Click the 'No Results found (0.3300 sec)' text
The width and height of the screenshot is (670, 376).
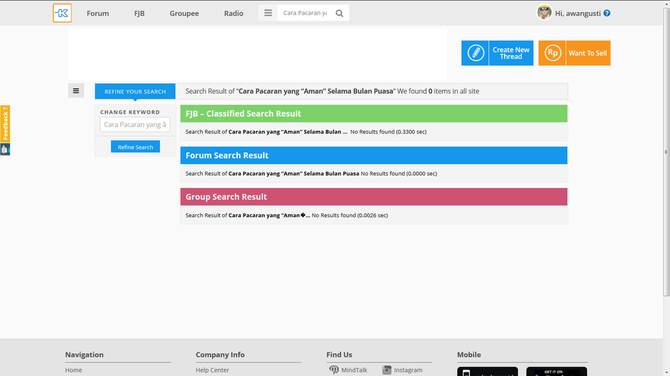388,132
